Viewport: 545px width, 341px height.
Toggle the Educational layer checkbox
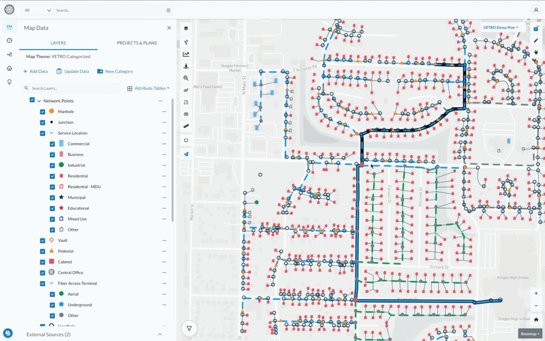52,208
